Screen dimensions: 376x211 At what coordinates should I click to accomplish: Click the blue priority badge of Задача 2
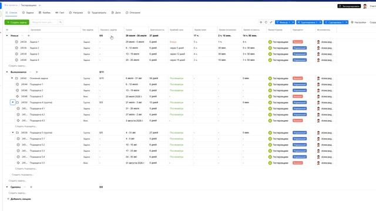coord(300,48)
